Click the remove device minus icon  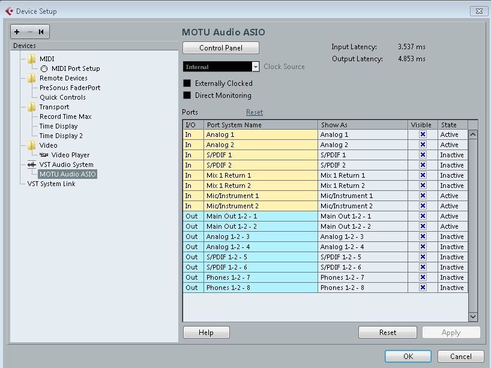click(30, 32)
